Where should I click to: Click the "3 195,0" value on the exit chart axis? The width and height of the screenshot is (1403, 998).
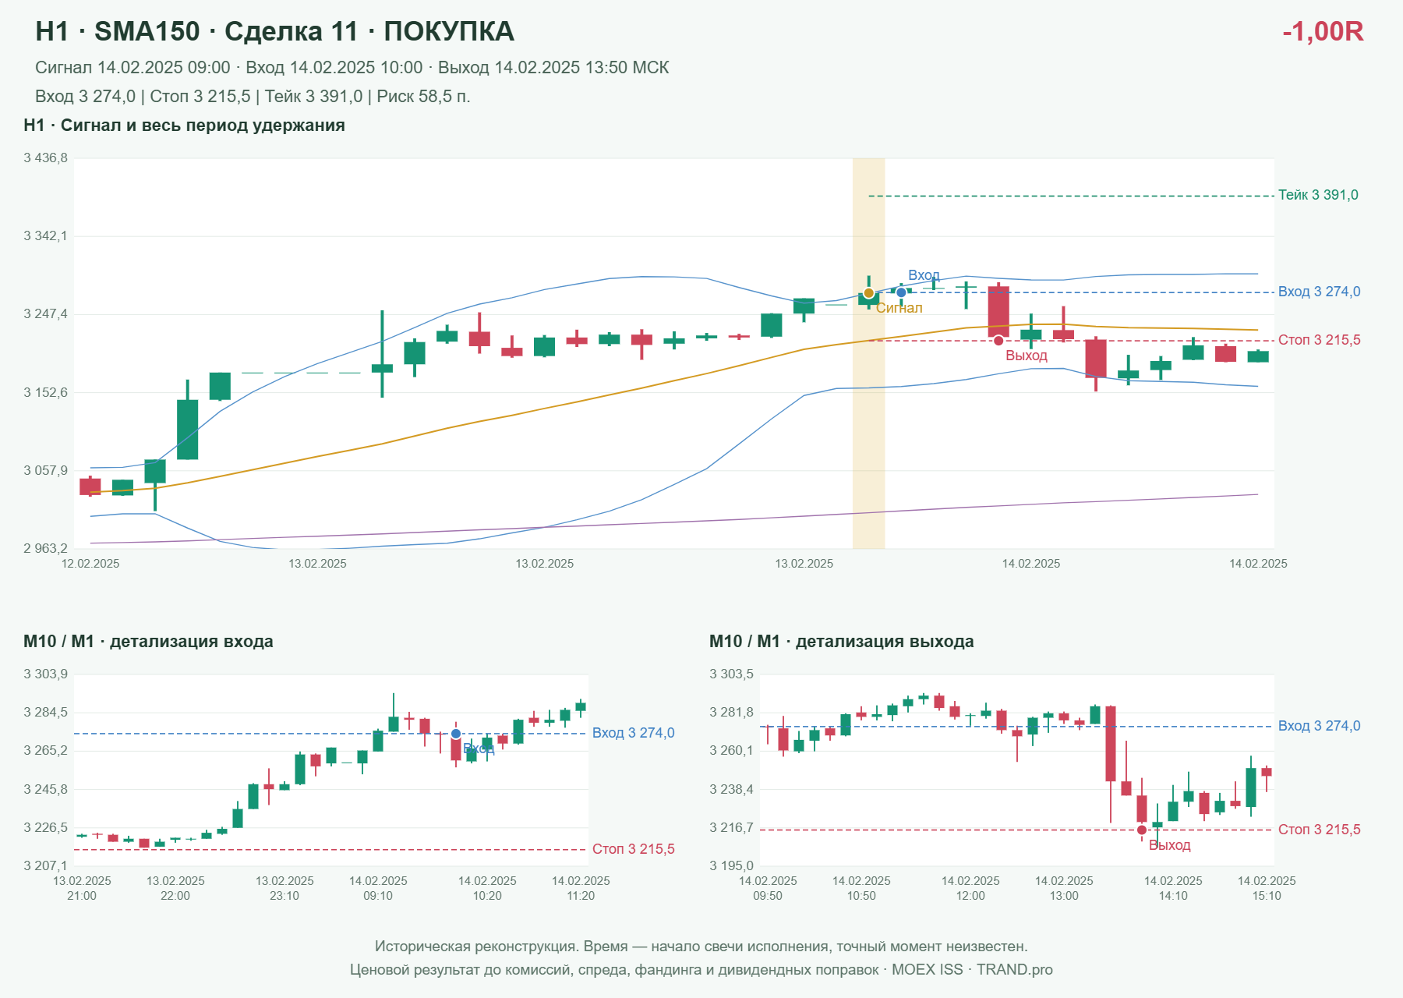coord(731,866)
